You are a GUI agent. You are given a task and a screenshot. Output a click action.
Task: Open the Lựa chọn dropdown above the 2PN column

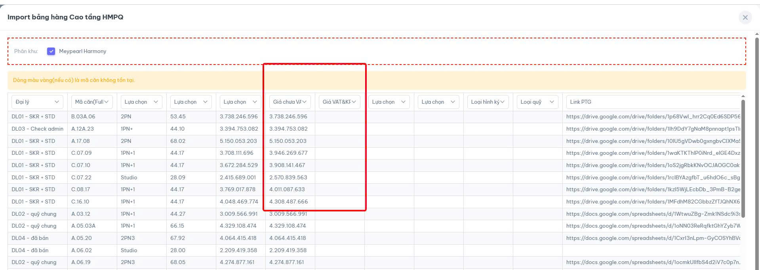click(x=141, y=102)
